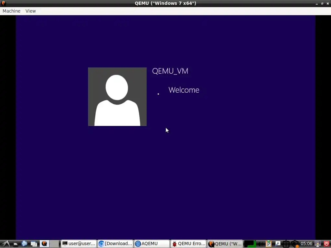Switch to the QEMU Error window
Viewport: 331px width, 248px height.
188,244
